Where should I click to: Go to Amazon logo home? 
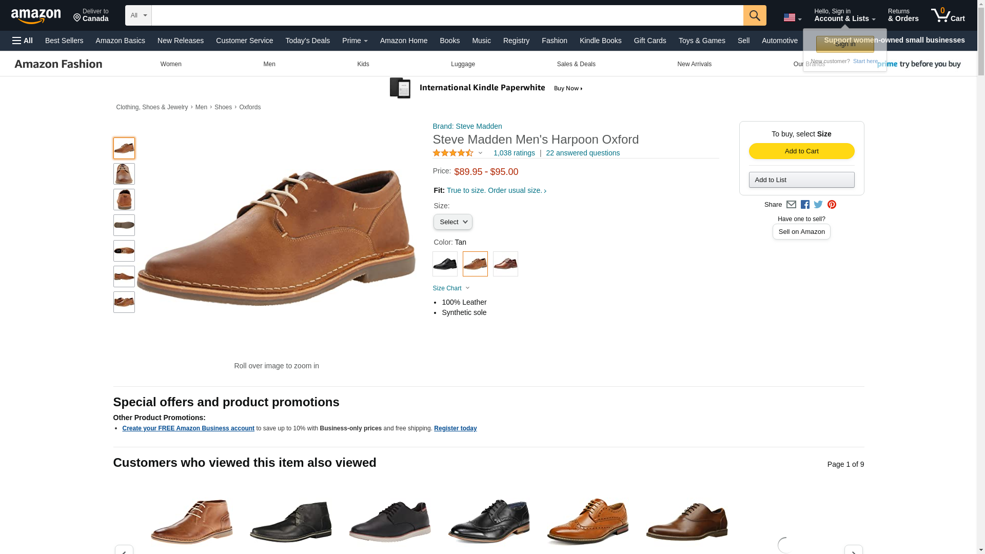(x=36, y=16)
